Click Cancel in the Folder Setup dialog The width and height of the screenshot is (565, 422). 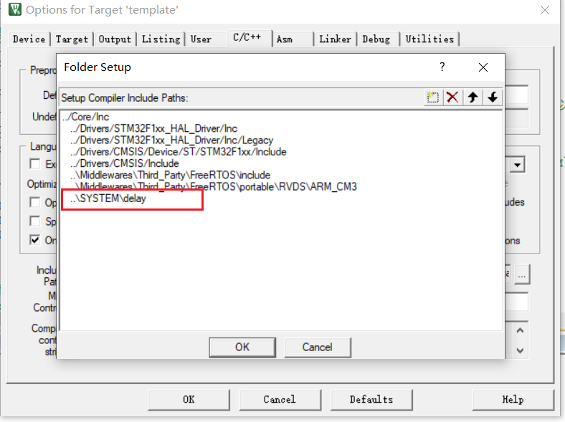(x=317, y=347)
